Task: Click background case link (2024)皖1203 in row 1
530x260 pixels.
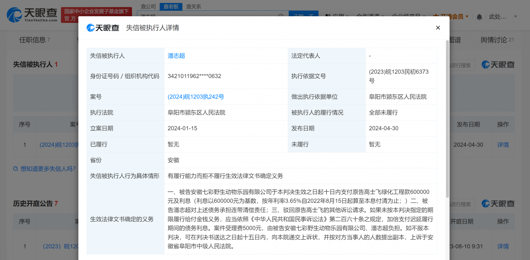Action: click(59, 145)
